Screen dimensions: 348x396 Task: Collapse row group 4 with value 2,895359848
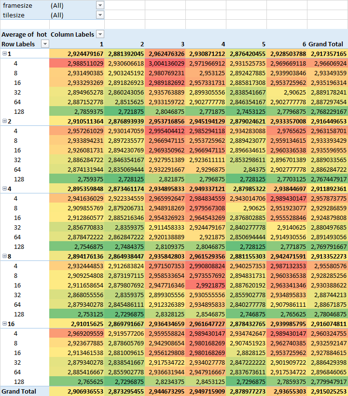point(4,189)
